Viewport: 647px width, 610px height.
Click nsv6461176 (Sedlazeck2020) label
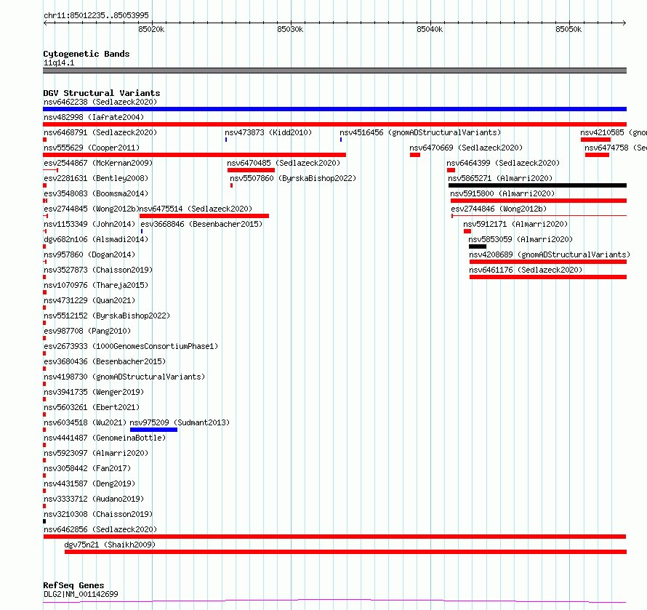tap(526, 270)
